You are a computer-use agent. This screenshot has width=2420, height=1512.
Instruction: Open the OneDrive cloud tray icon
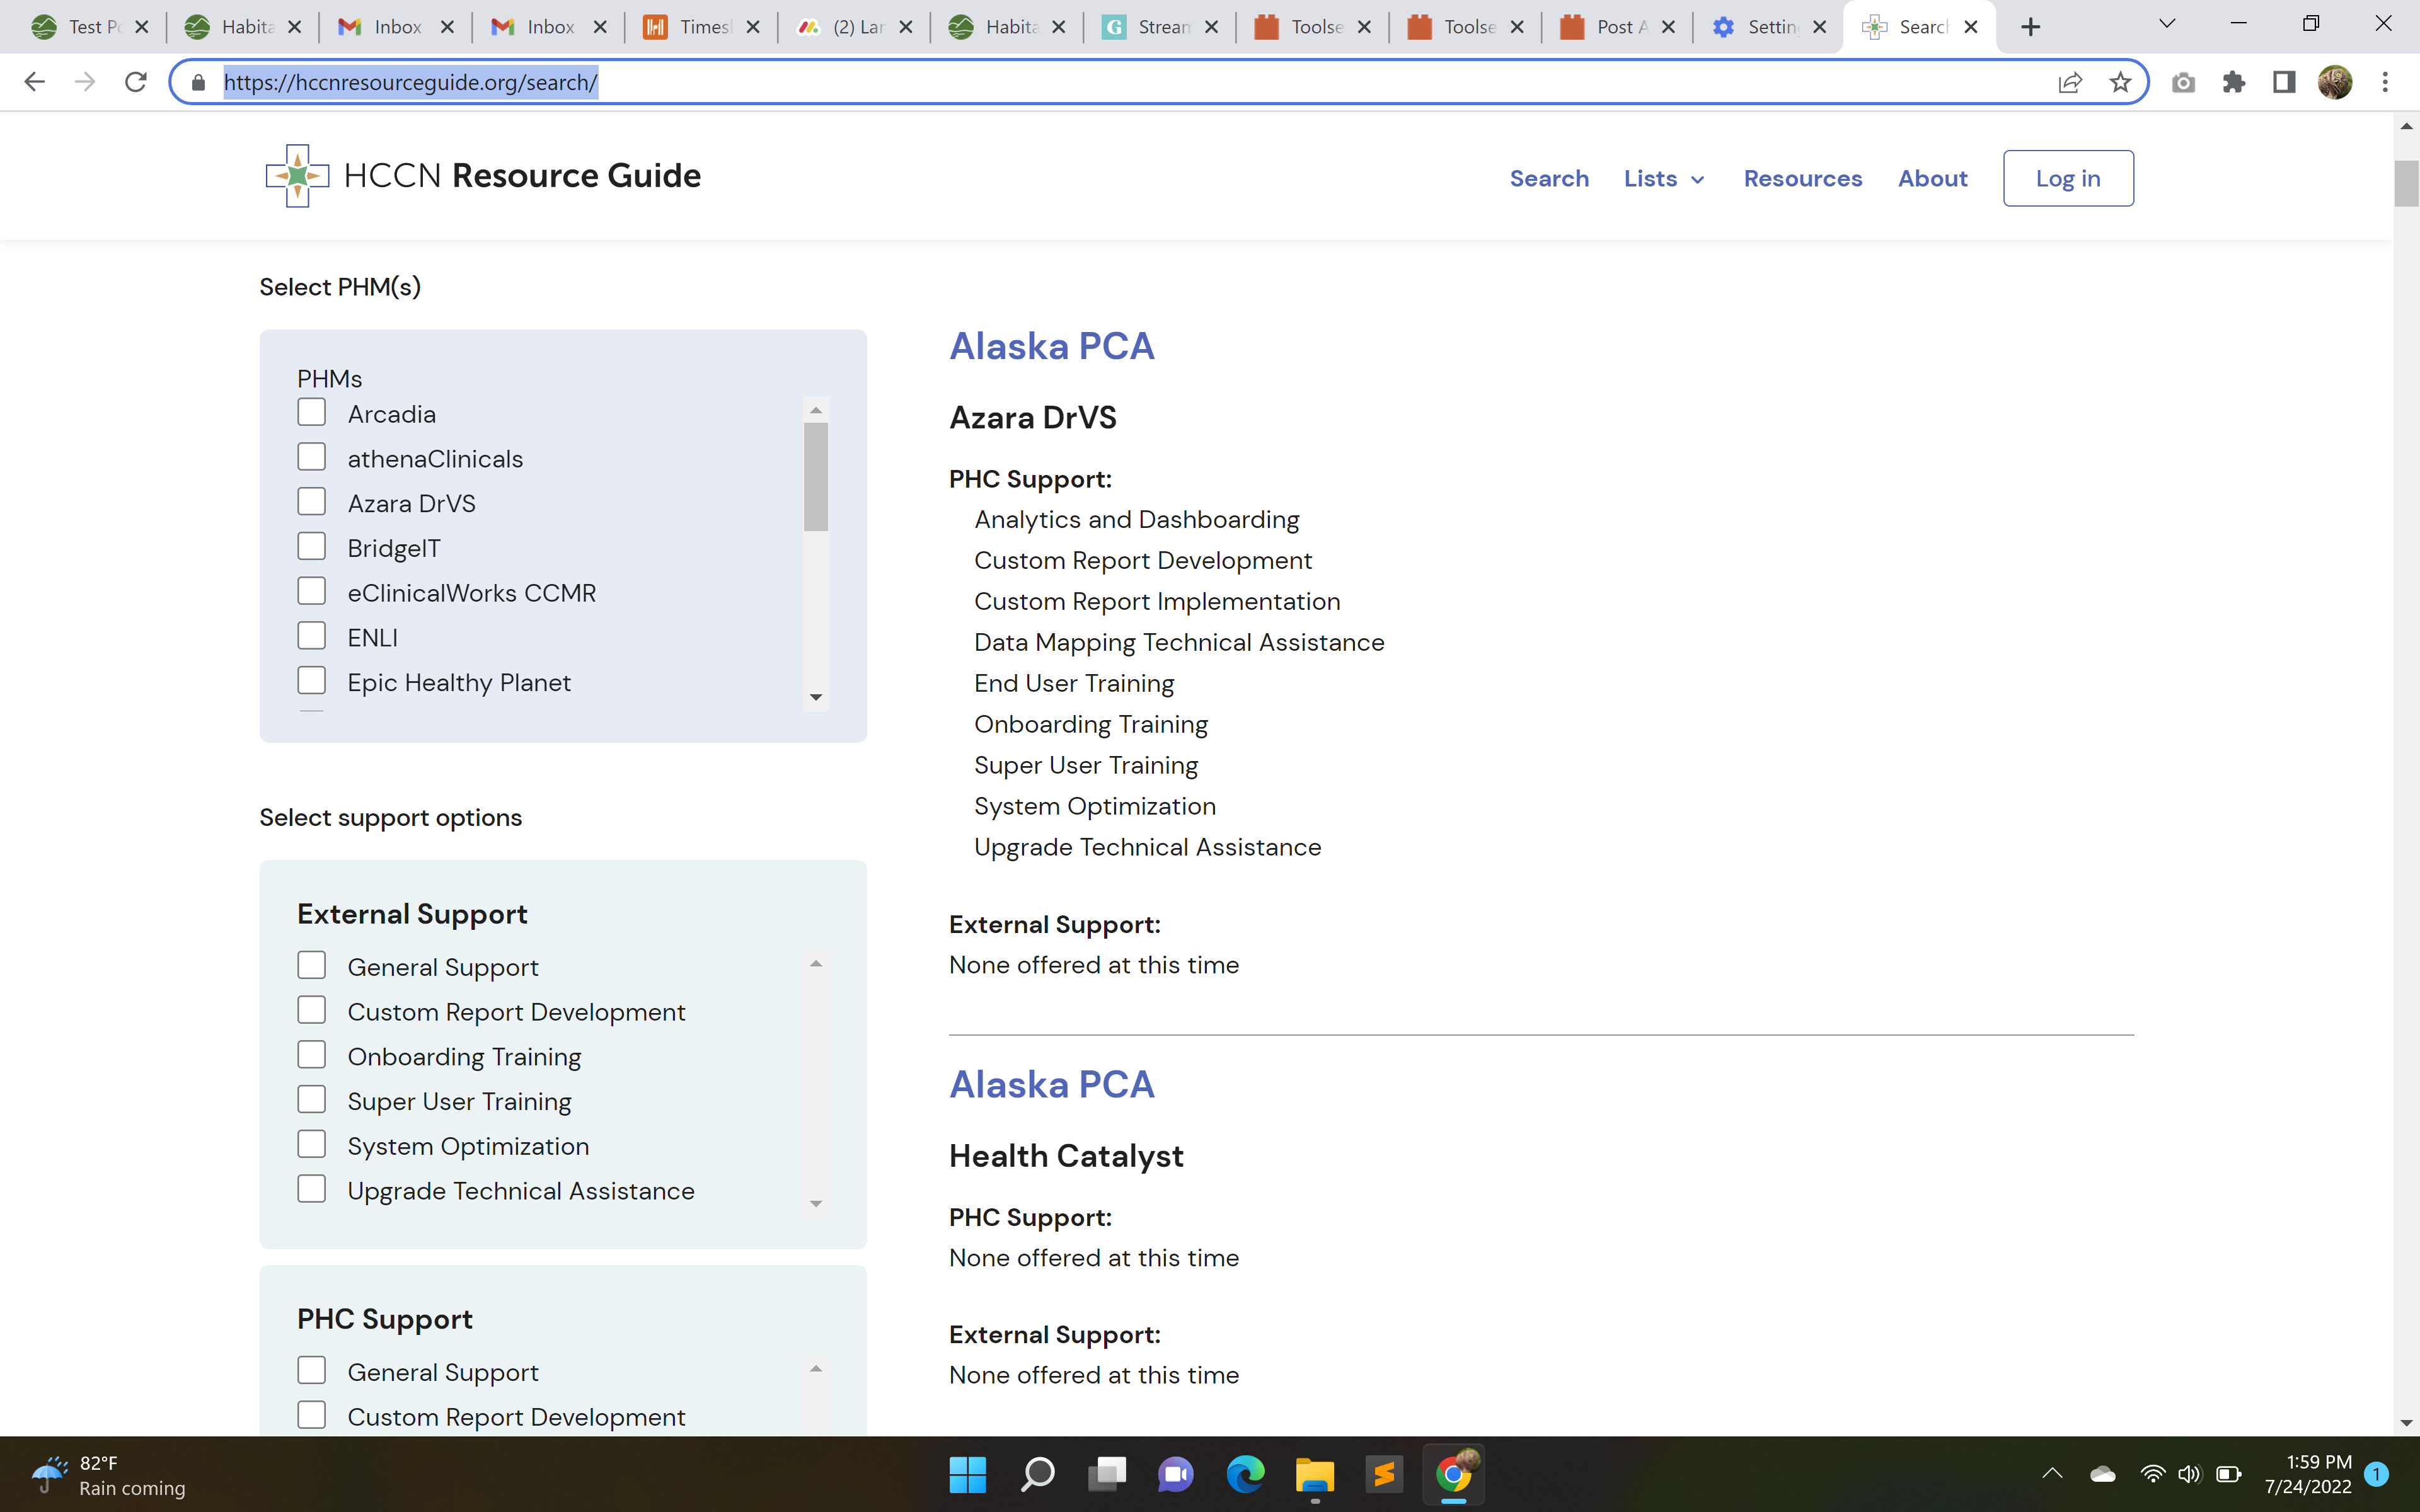(2102, 1474)
